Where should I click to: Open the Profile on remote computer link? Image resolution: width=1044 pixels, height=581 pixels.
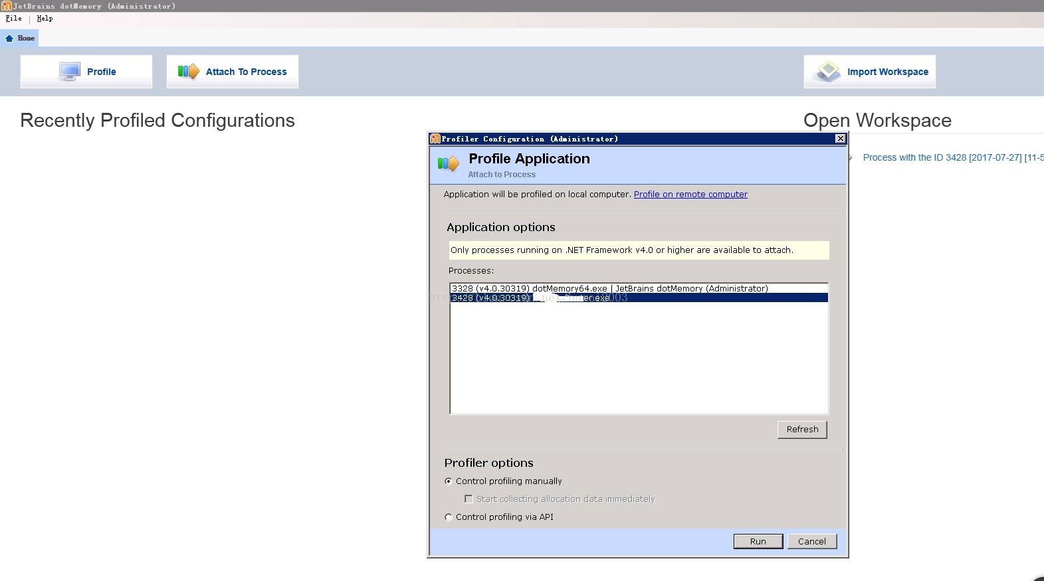690,195
